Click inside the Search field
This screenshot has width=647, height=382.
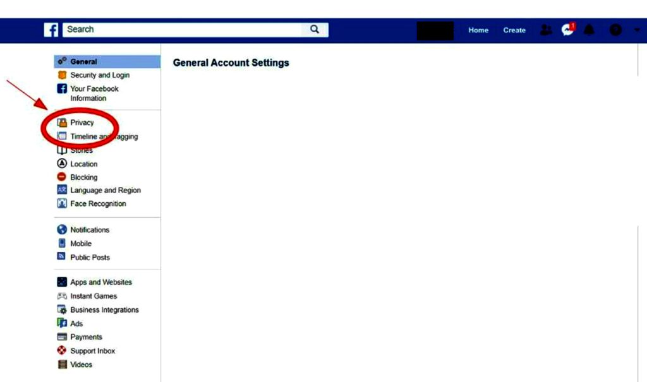point(183,29)
